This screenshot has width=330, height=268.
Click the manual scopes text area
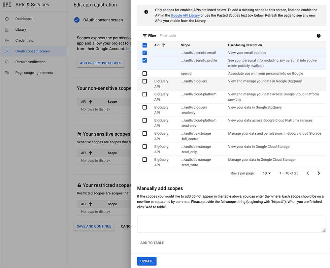231,224
